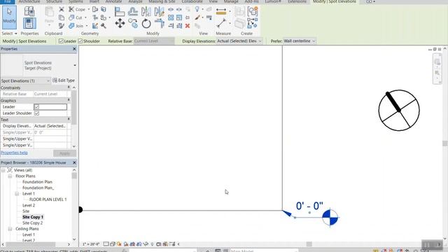Toggle Leader checkbox in Properties Graphics

(x=36, y=107)
